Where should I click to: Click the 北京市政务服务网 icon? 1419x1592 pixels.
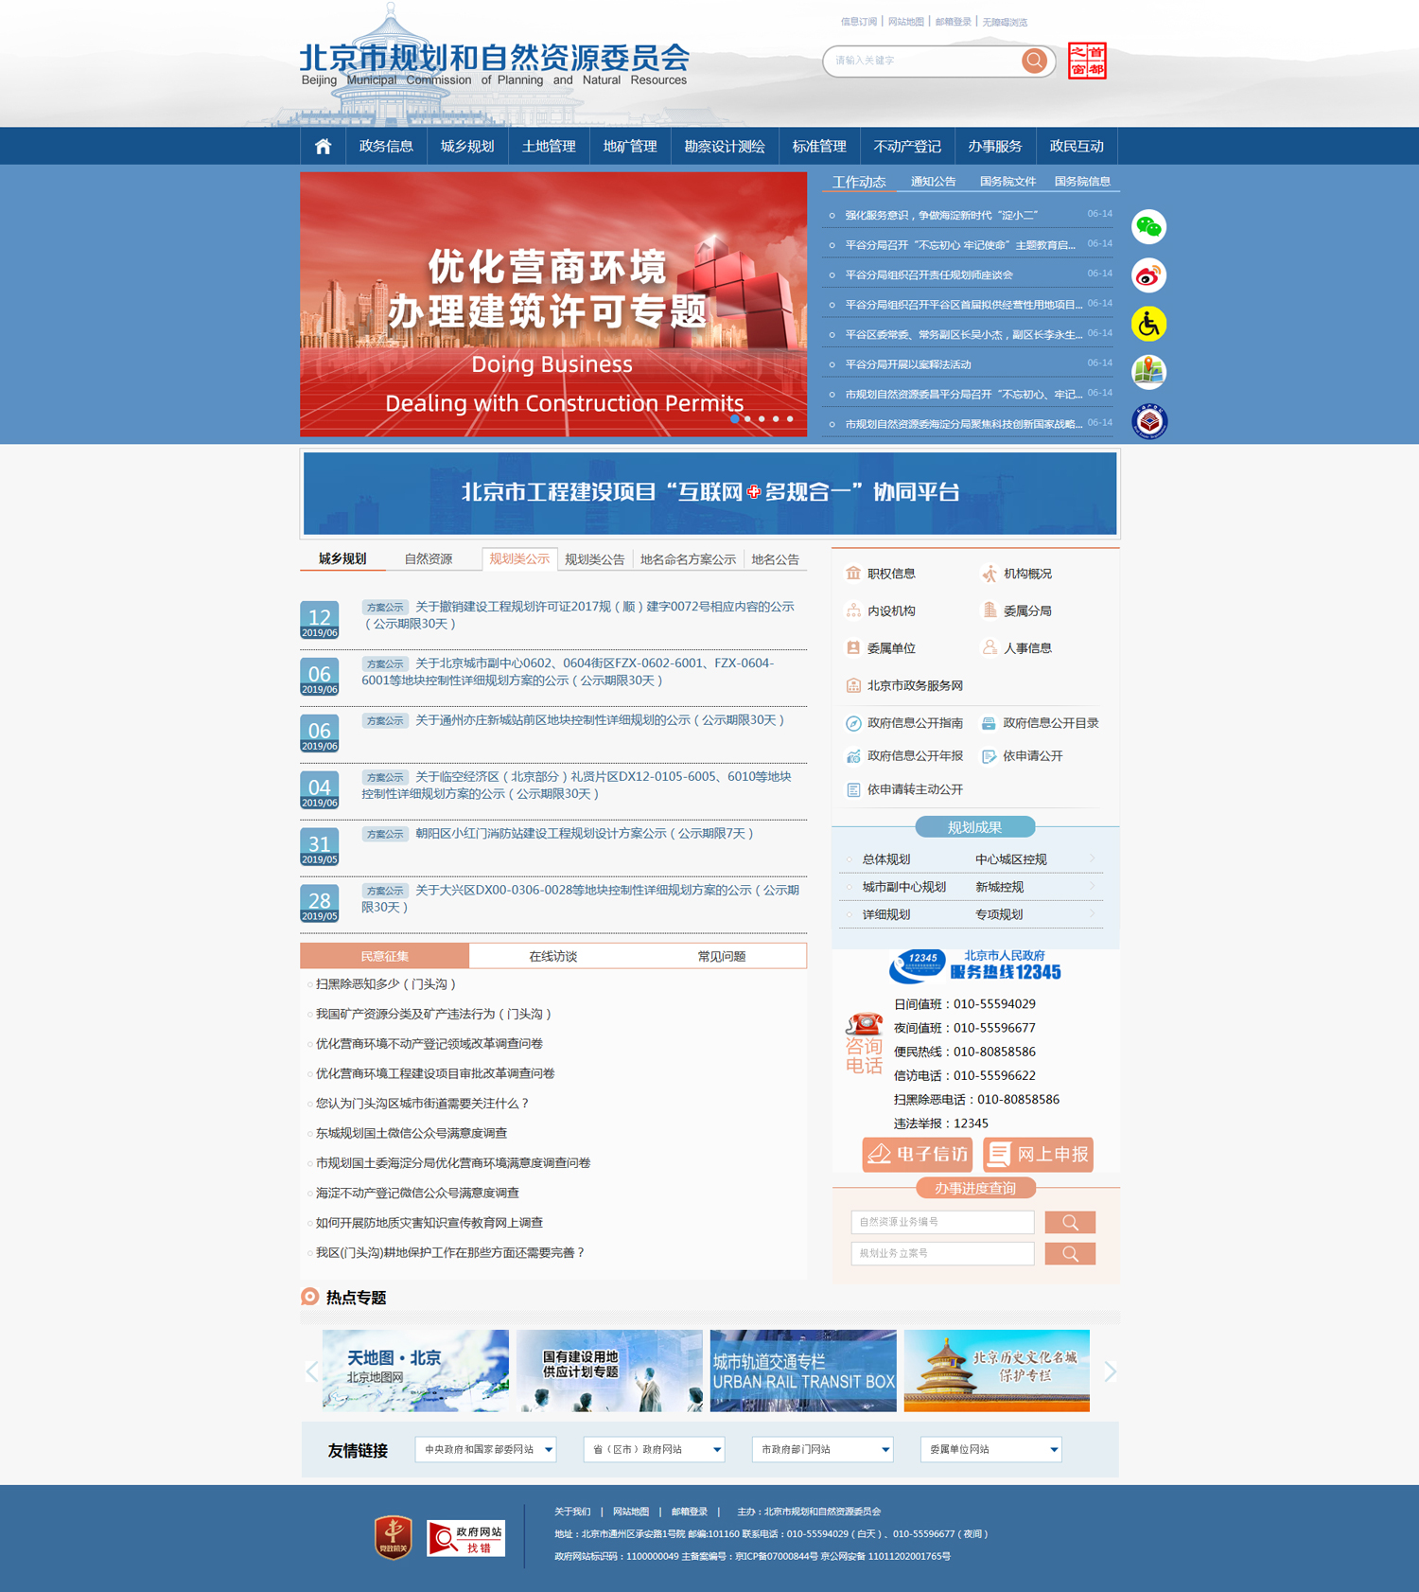pyautogui.click(x=853, y=685)
